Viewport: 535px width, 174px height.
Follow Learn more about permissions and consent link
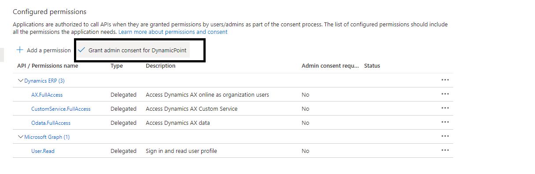pos(173,32)
